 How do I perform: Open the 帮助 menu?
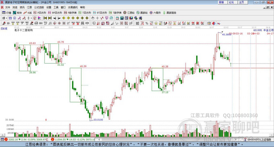[x=82, y=7]
